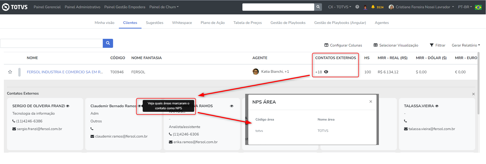Viewport: 486px width, 164px height.
Task: View NPS areas eye icon for Claudemir Bernado Ramos
Action: [x=139, y=106]
